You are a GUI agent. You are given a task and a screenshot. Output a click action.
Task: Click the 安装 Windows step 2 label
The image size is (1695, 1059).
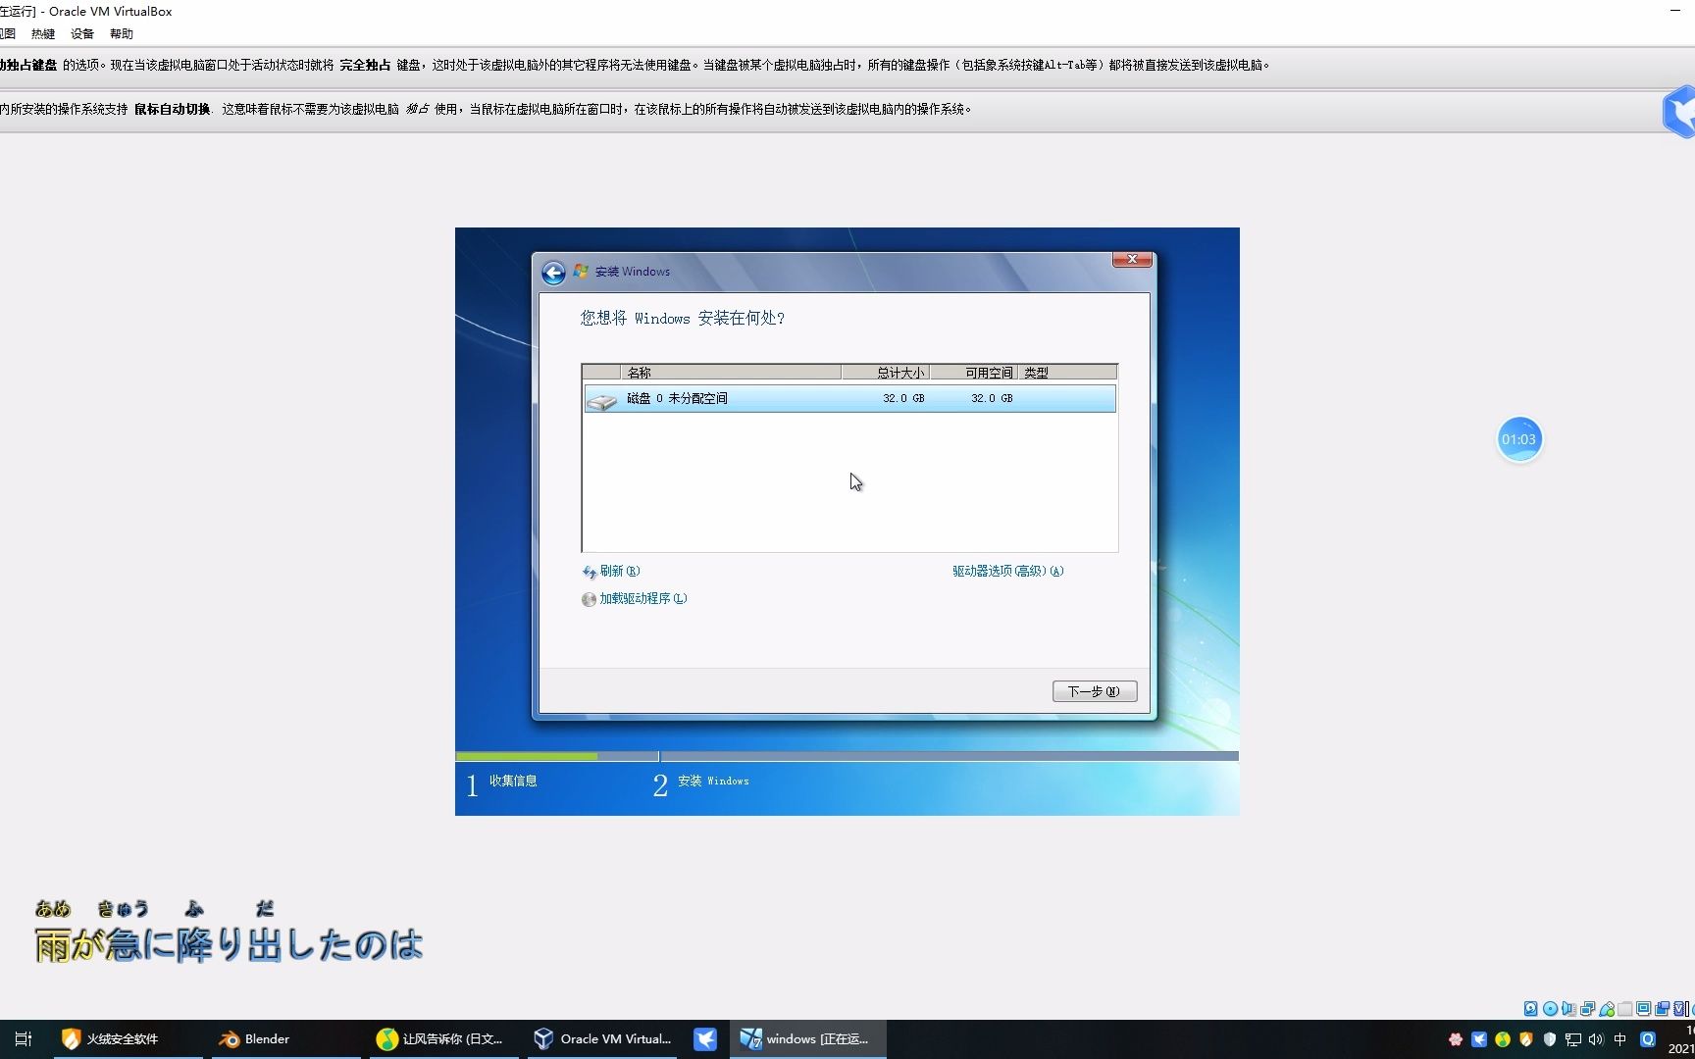tap(713, 782)
